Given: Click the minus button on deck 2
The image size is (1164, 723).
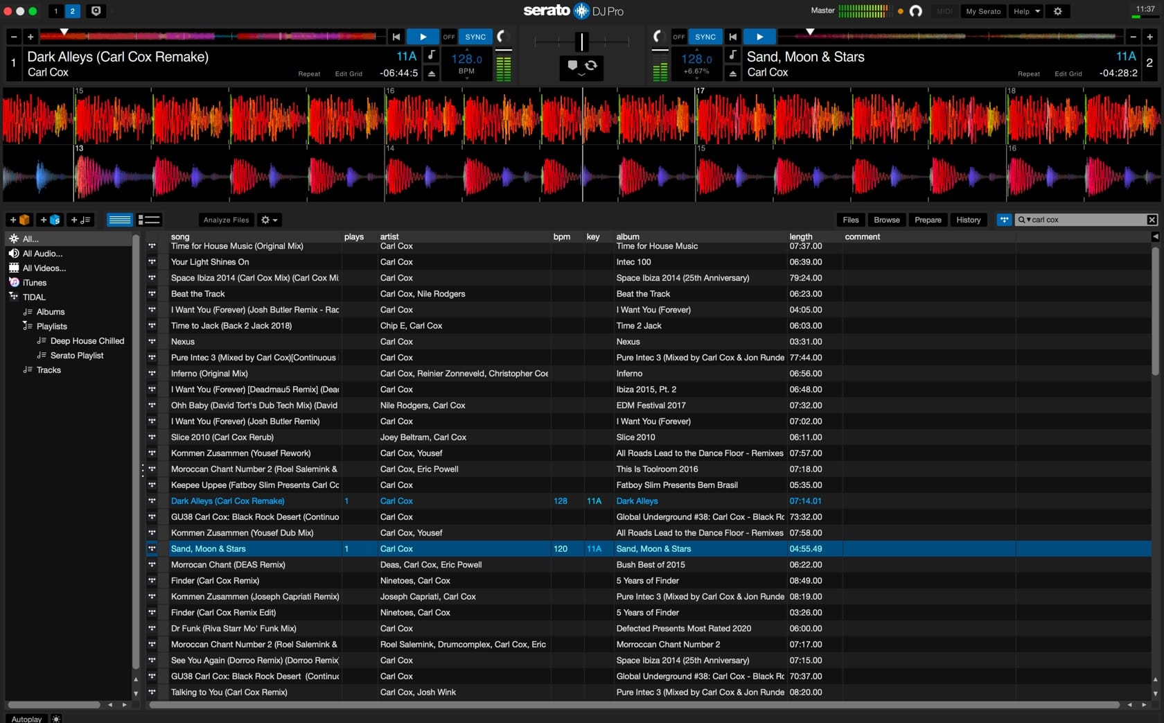Looking at the screenshot, I should pos(1133,37).
